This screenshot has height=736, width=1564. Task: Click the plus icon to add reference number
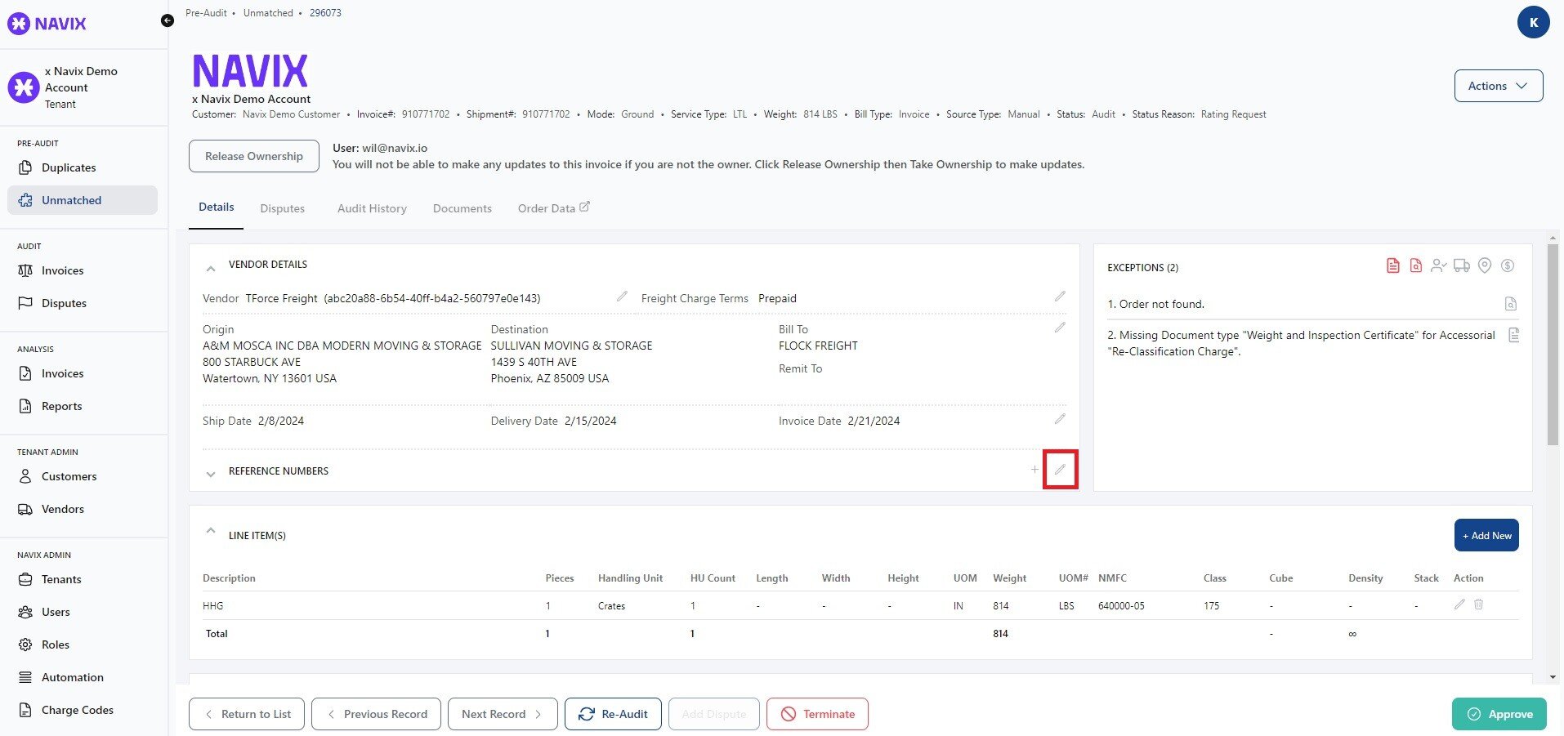pos(1034,470)
